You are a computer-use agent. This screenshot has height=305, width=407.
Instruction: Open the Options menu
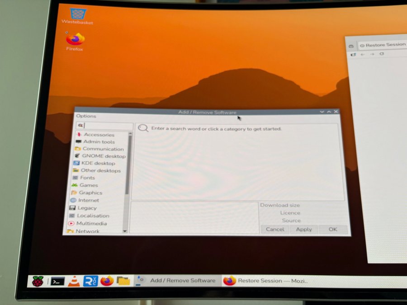click(x=86, y=116)
